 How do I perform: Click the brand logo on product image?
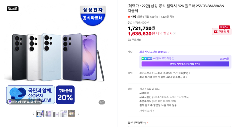point(13,9)
